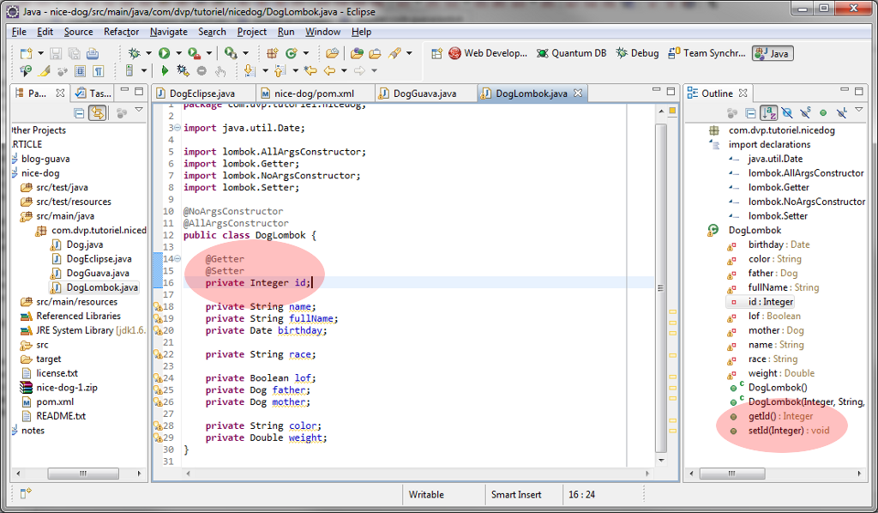Switch to the Debug perspective

[637, 53]
